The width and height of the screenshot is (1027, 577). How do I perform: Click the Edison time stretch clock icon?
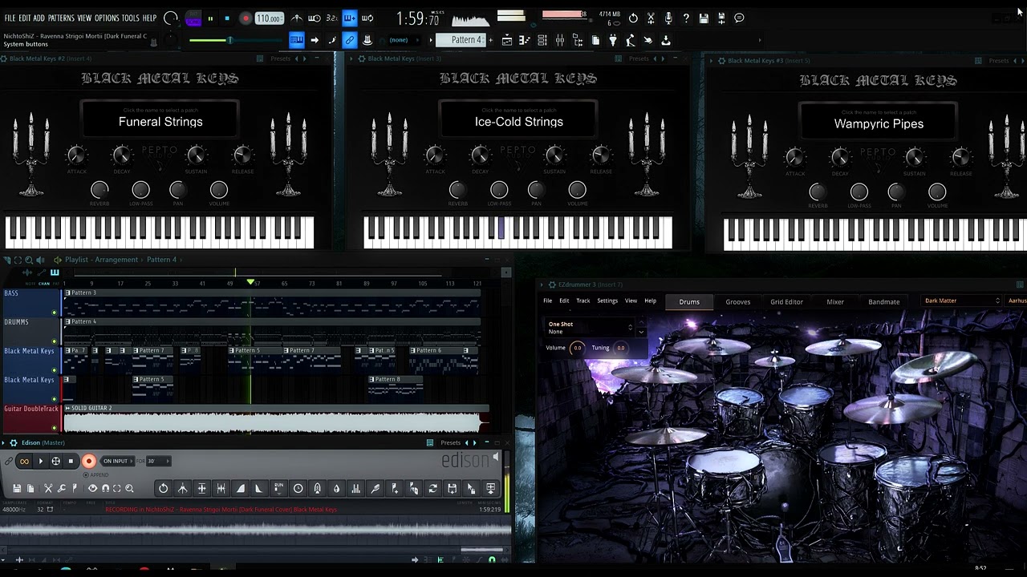click(x=298, y=488)
